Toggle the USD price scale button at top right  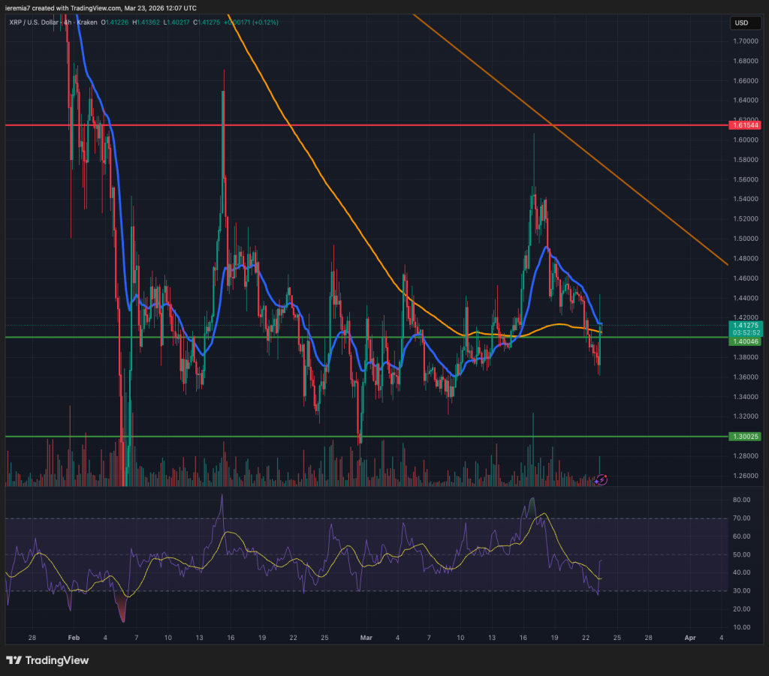744,23
